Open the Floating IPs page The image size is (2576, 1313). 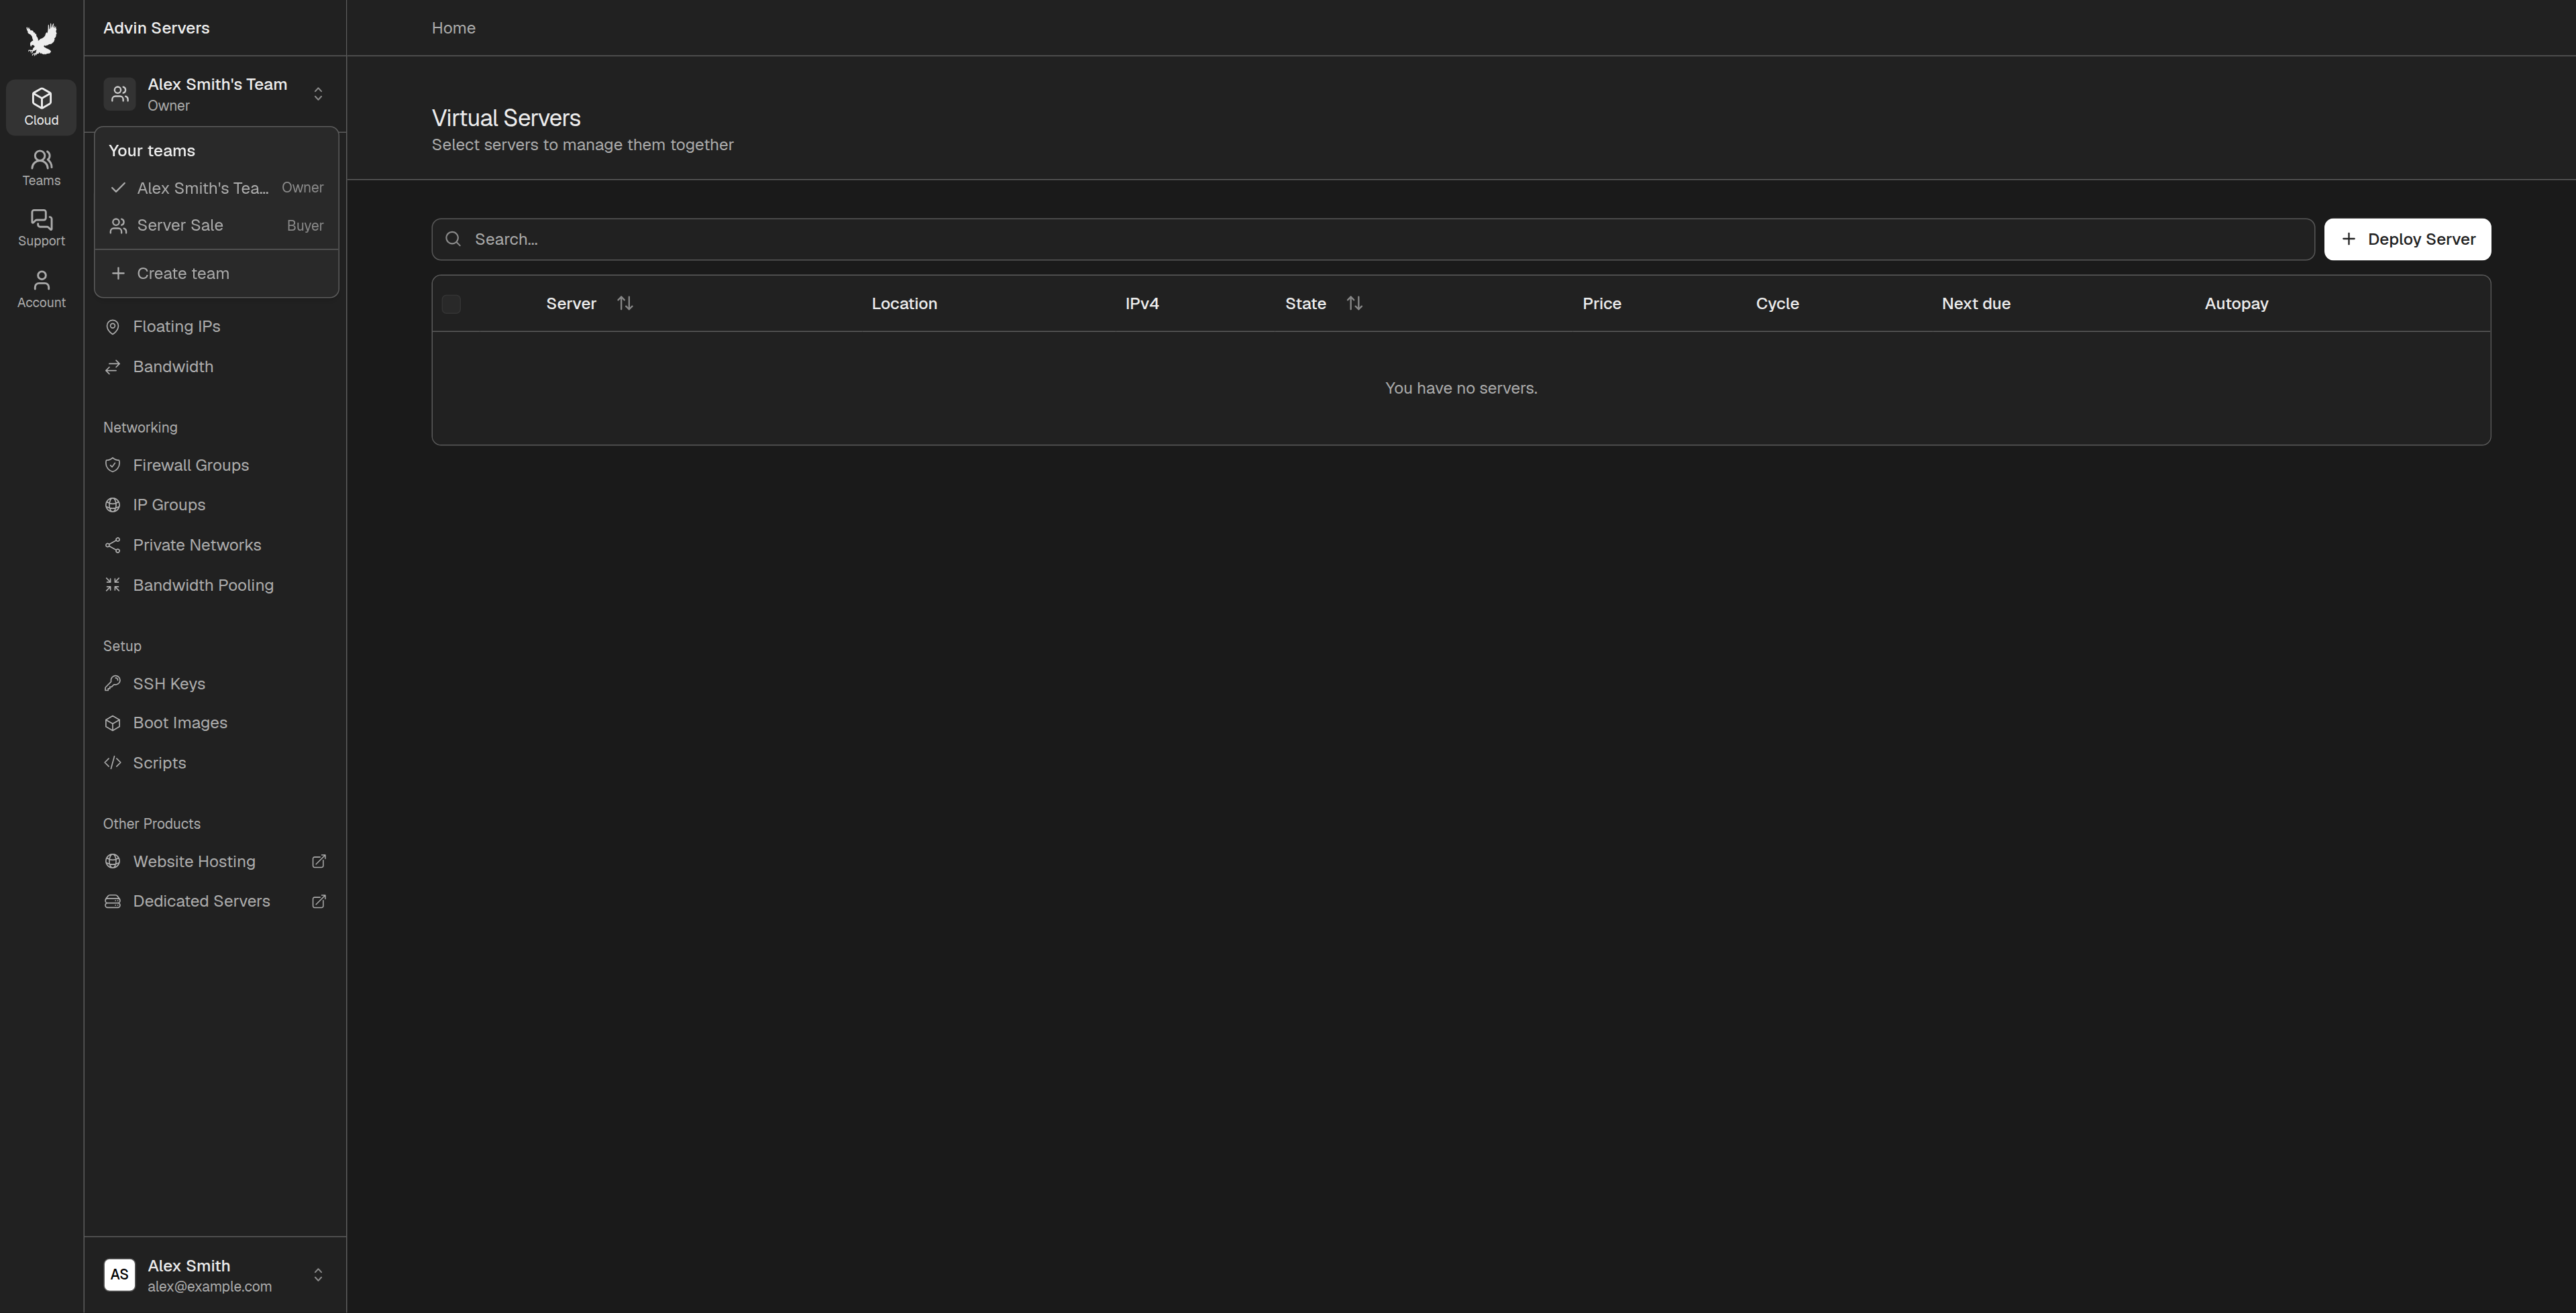215,327
